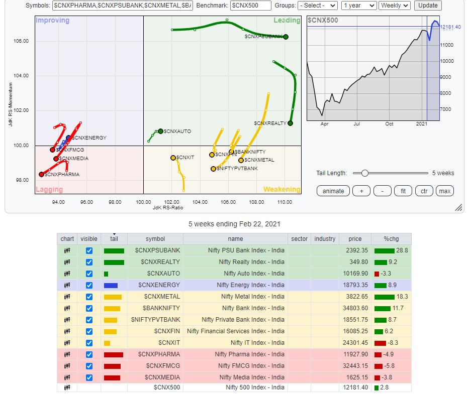Sort table by tail column header
The image size is (469, 397).
(x=114, y=239)
